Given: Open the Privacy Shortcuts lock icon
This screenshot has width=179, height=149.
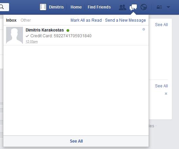Looking at the screenshot, I should coord(159,7).
